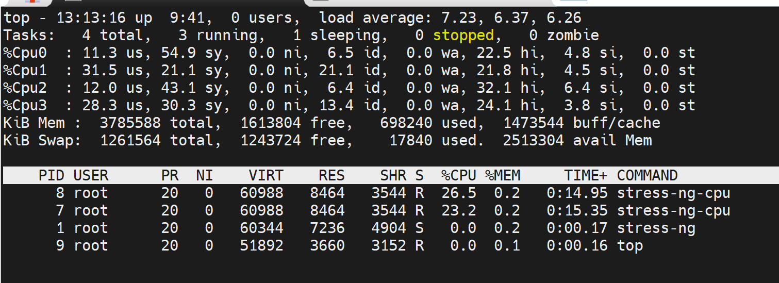This screenshot has width=779, height=283.
Task: Click the "avail Mem" text
Action: pyautogui.click(x=612, y=141)
